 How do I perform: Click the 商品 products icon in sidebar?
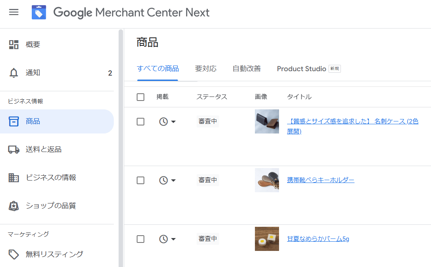point(14,121)
